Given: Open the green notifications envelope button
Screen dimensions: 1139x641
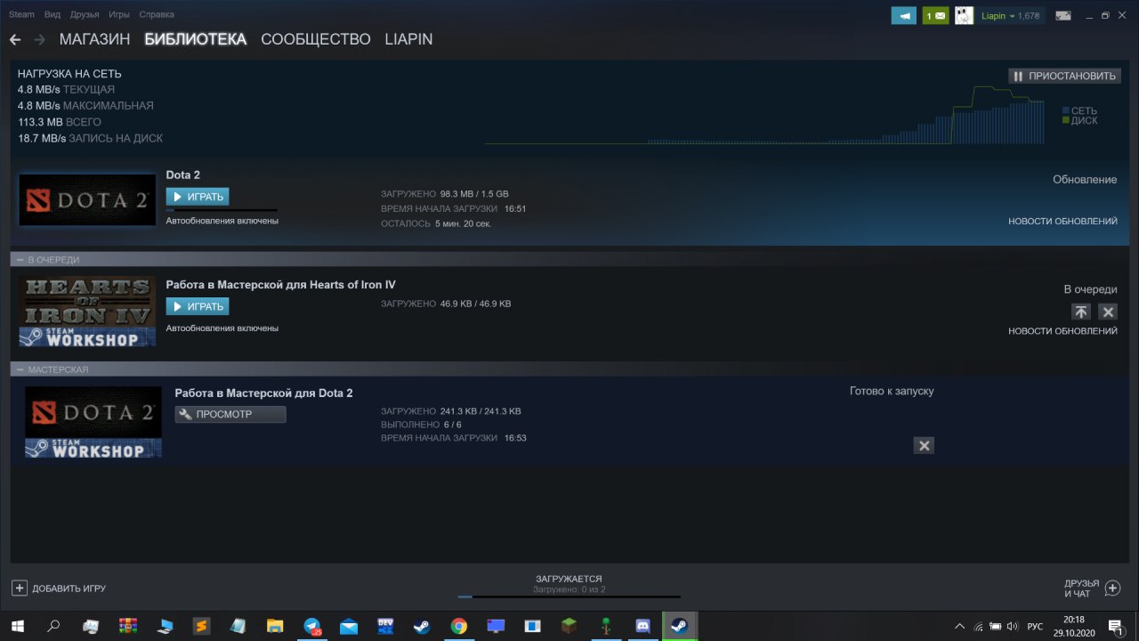Looking at the screenshot, I should point(935,16).
